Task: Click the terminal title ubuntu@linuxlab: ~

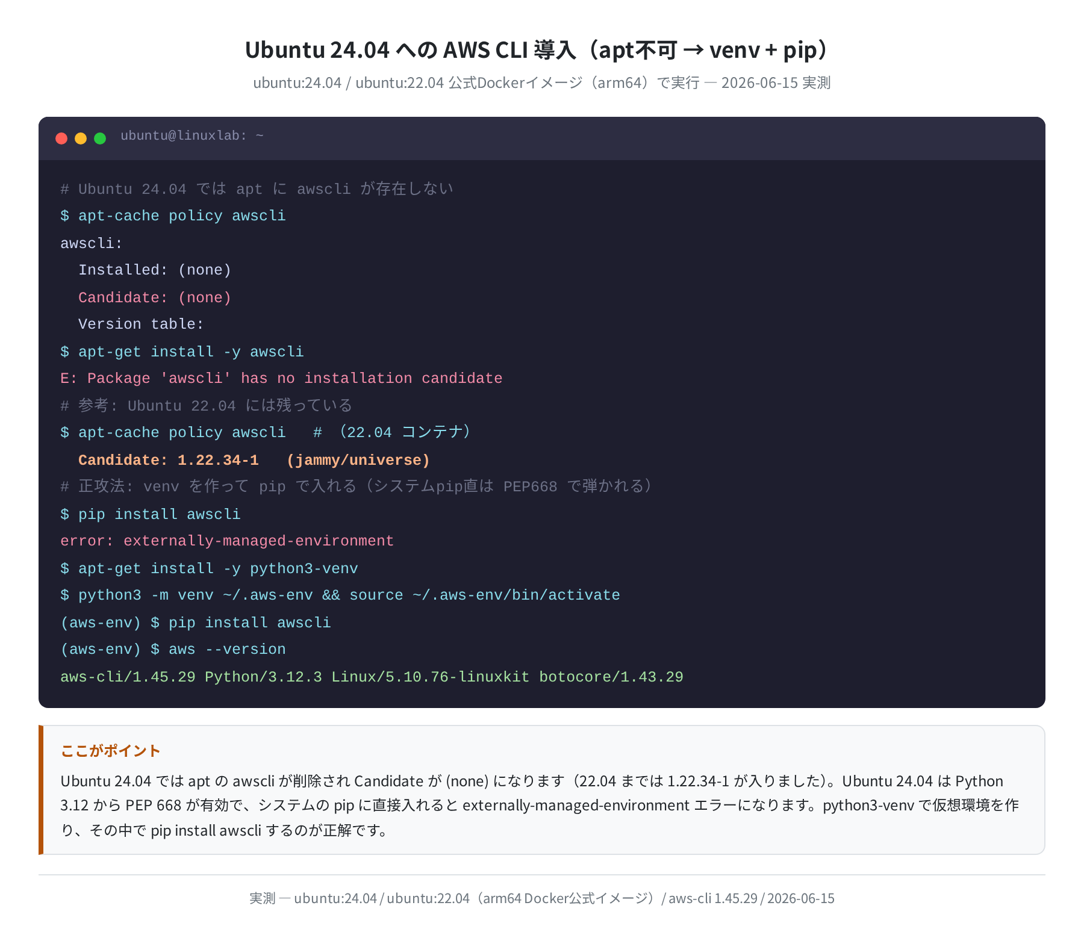Action: pyautogui.click(x=192, y=135)
